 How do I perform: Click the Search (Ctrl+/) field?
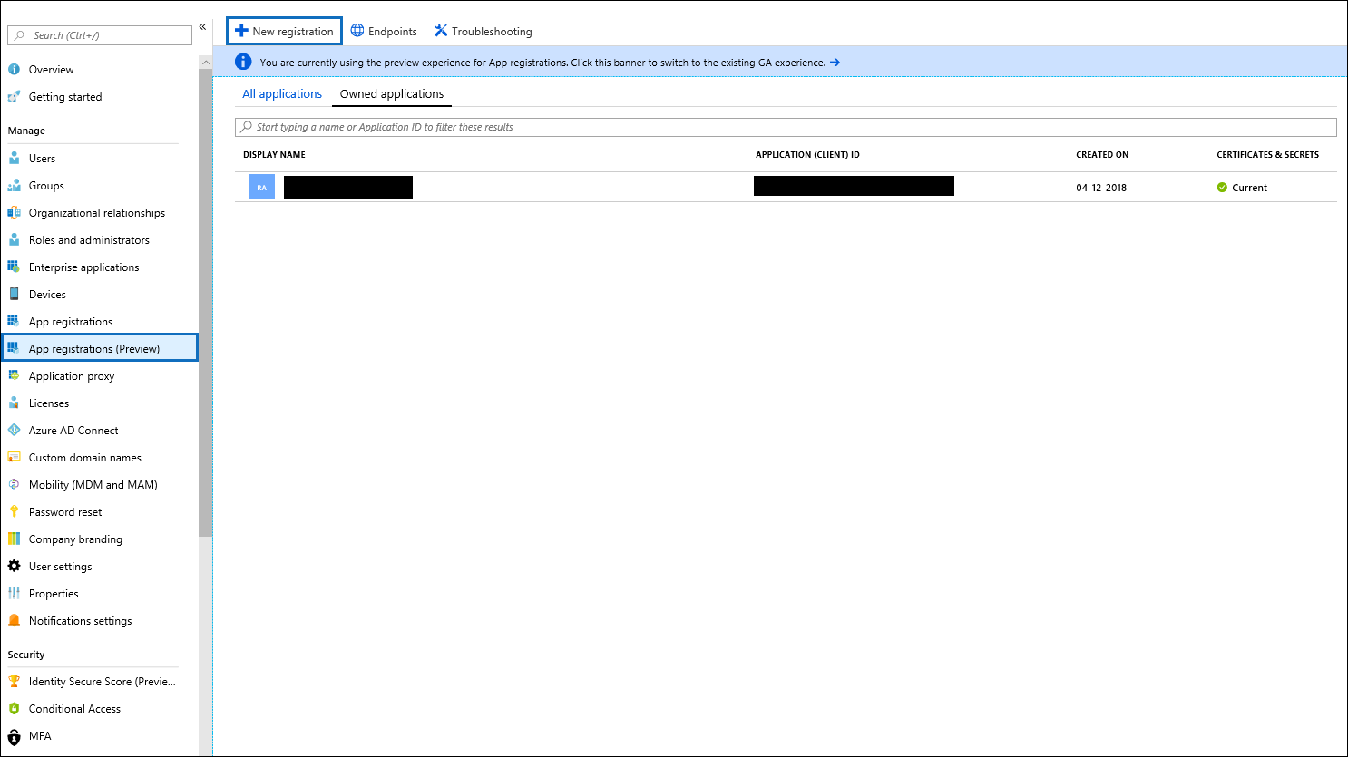(x=99, y=34)
